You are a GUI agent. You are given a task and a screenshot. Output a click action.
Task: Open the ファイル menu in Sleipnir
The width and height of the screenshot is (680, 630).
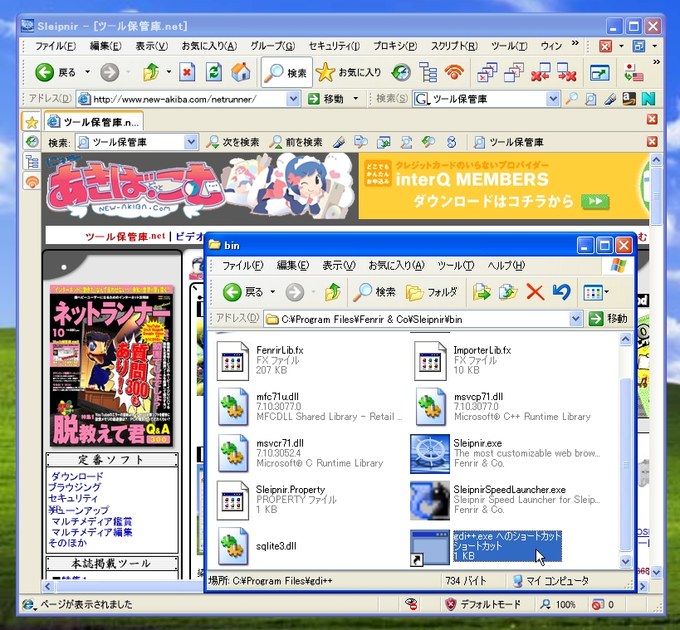coord(55,46)
